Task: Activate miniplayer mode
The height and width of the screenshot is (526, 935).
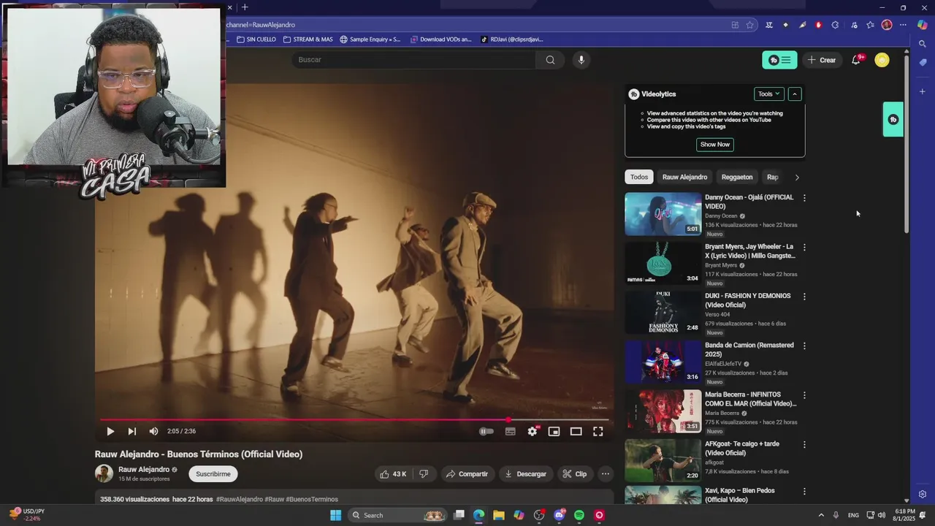Action: (x=554, y=432)
